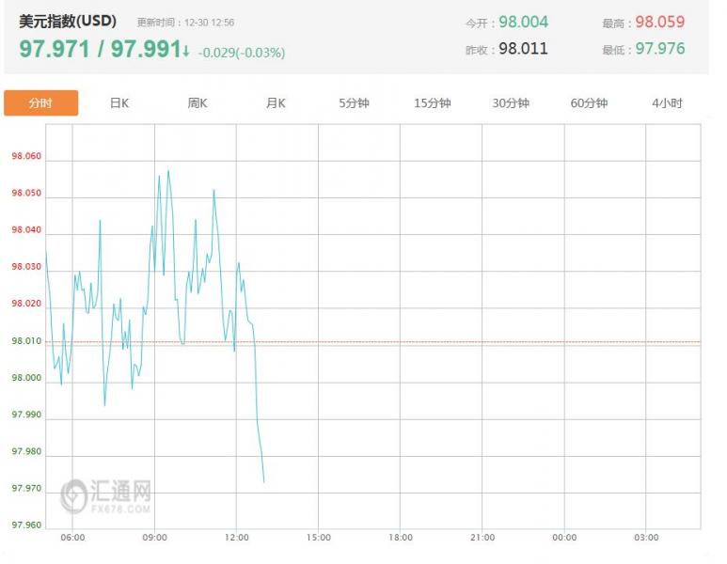Switch to the 4小时 interval tab
Image resolution: width=727 pixels, height=564 pixels.
(667, 103)
